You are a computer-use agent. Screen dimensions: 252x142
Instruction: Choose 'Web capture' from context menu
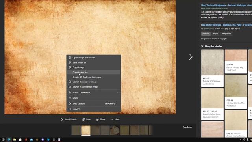94,103
